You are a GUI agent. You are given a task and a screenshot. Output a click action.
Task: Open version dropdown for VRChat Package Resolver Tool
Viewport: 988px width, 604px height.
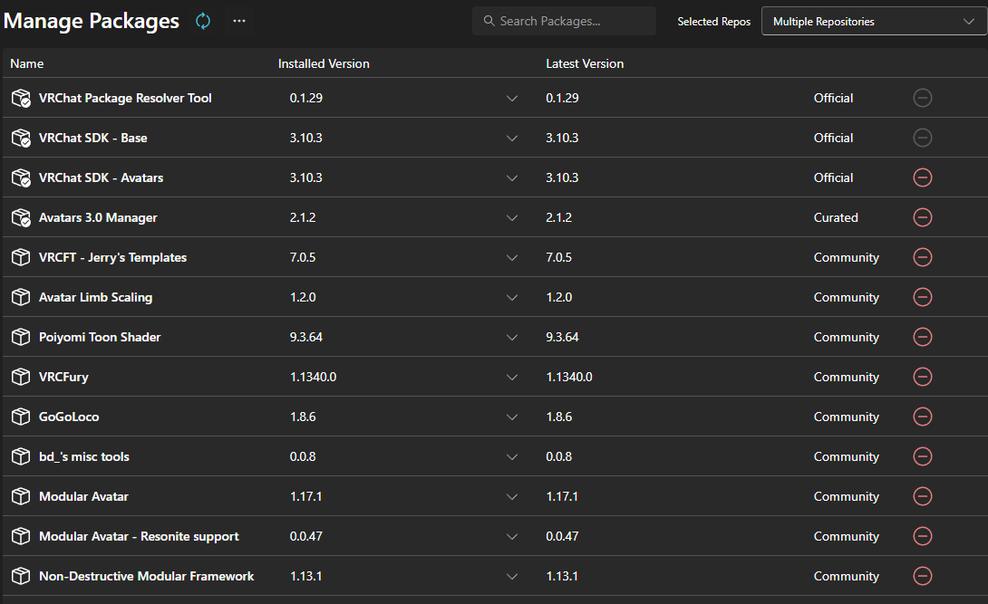512,98
